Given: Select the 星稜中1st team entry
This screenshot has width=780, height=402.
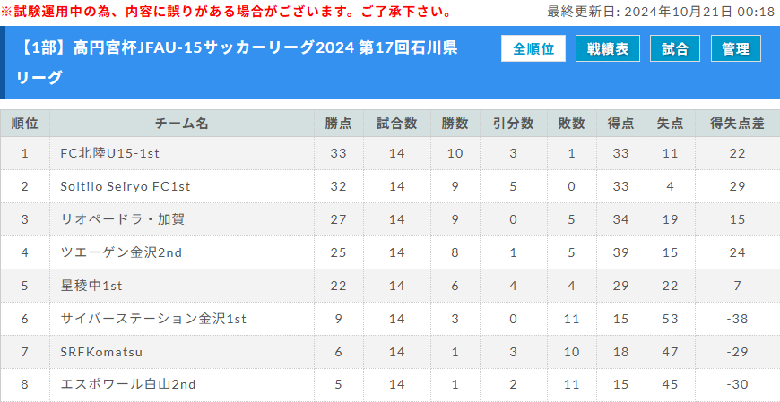Looking at the screenshot, I should pyautogui.click(x=91, y=286).
